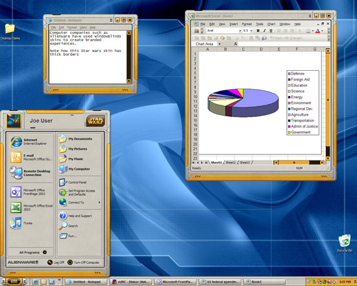This screenshot has width=357, height=286.
Task: Open Excel Insert menu
Action: coord(234,24)
